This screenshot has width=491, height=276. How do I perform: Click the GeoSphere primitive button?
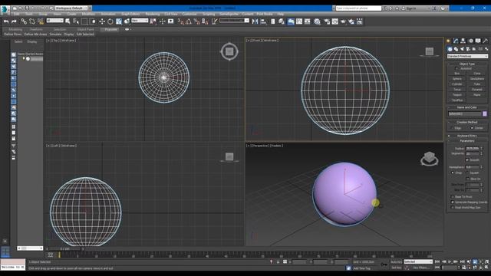pos(477,78)
